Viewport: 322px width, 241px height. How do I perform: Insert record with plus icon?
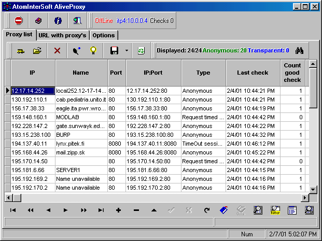(118, 210)
